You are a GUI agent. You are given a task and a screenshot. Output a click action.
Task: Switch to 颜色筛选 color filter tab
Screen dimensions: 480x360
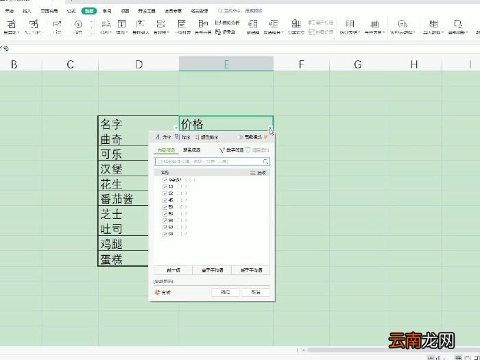coord(191,150)
